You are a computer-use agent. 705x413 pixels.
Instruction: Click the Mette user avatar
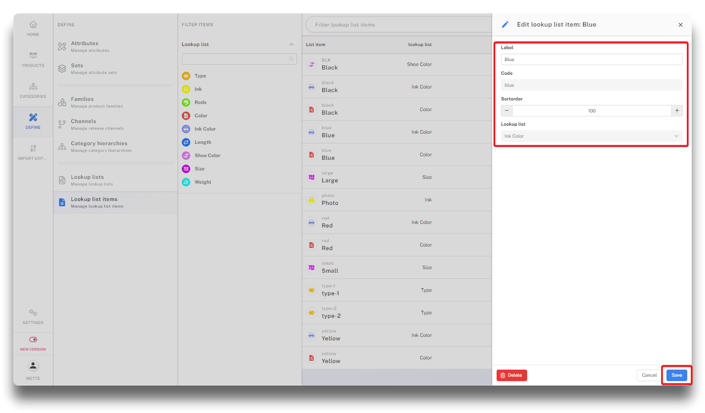coord(33,366)
